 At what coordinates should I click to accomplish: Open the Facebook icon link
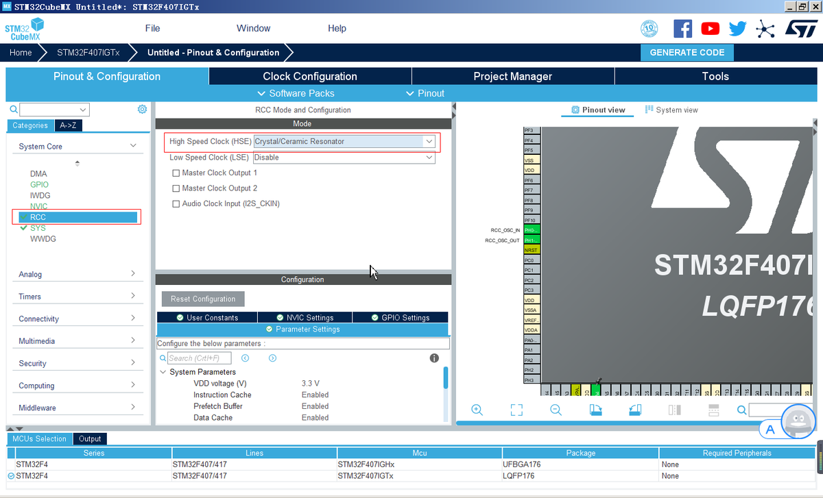point(683,28)
